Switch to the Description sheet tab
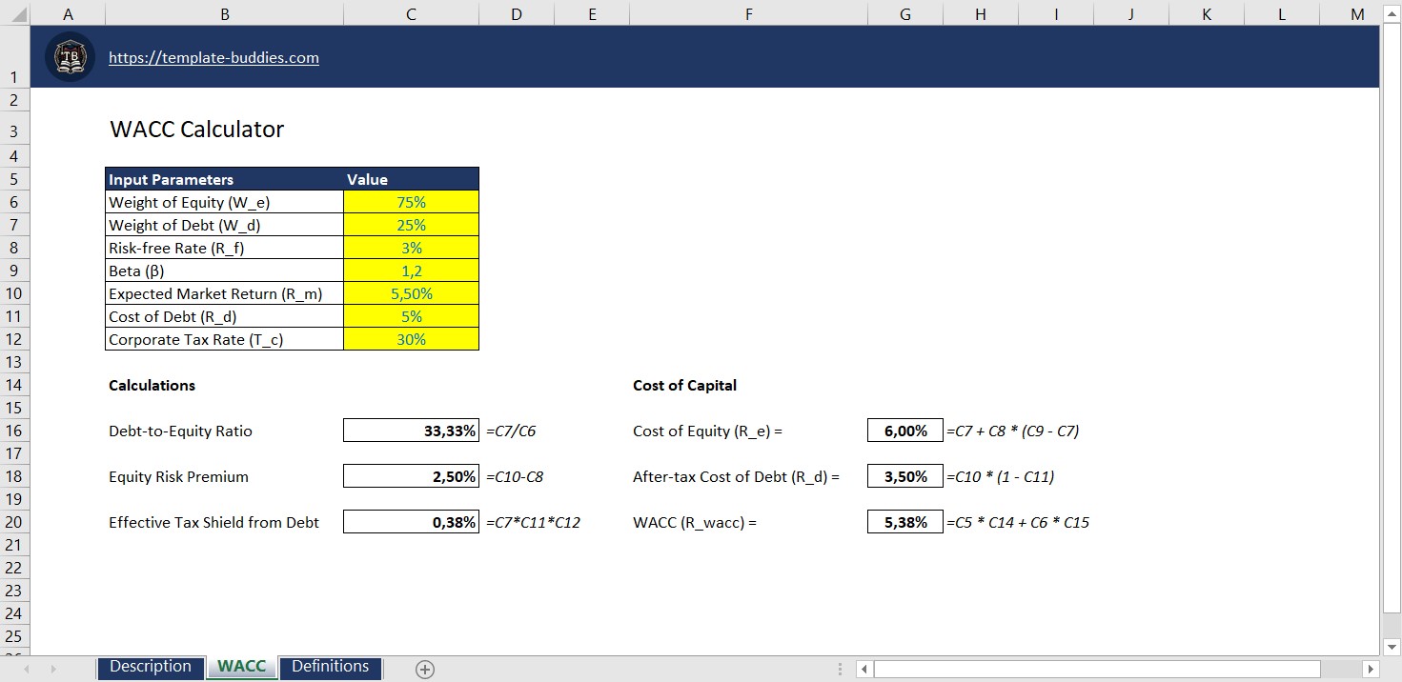 tap(150, 667)
